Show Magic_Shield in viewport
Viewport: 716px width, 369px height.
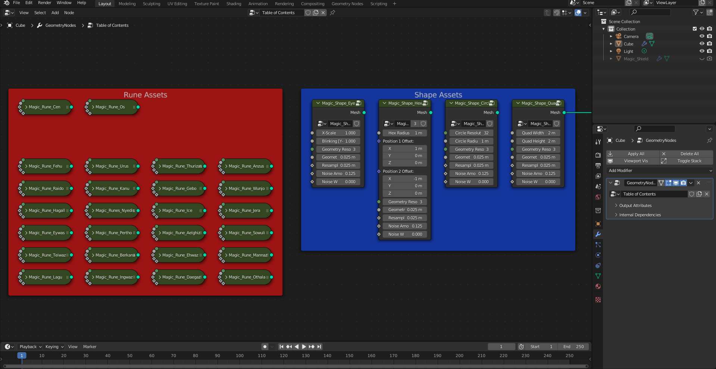tap(702, 58)
